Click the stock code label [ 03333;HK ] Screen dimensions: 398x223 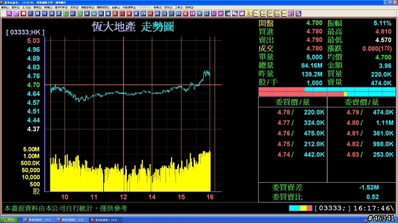tap(25, 32)
